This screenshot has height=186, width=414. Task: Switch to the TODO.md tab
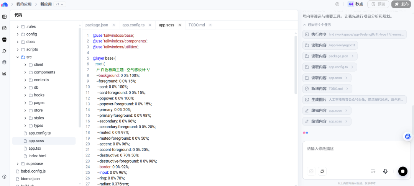[196, 25]
